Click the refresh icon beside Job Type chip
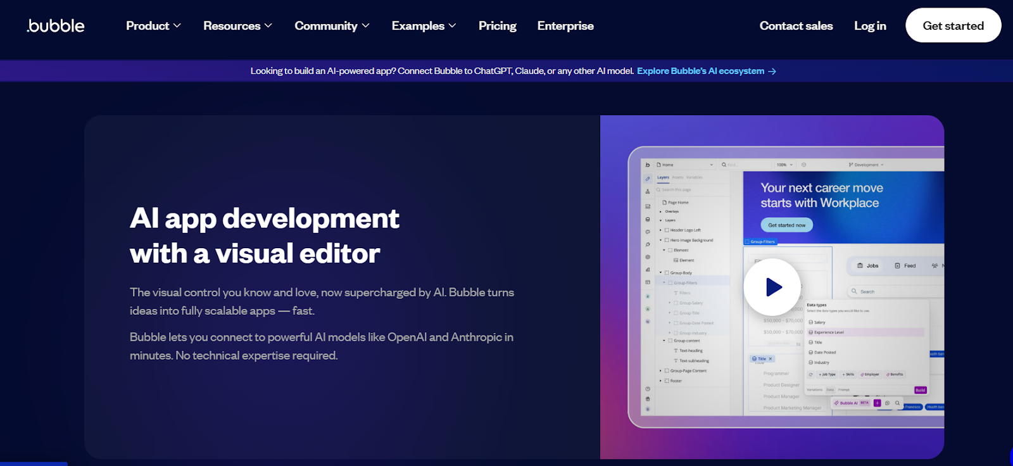 point(810,374)
